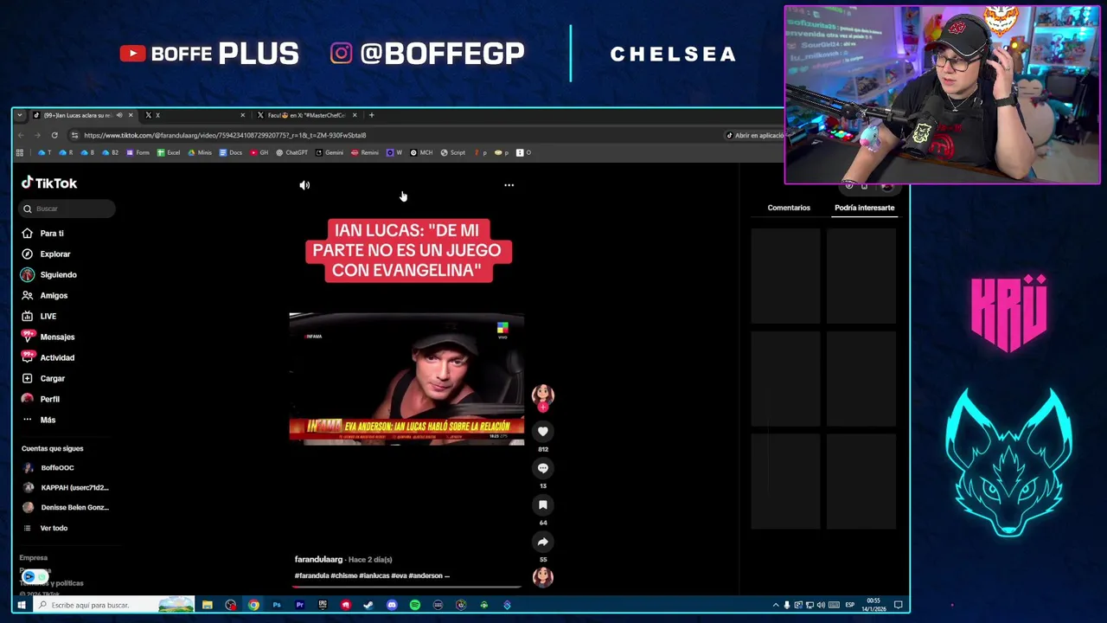1107x623 pixels.
Task: Open Photoshop from the taskbar
Action: 277,605
